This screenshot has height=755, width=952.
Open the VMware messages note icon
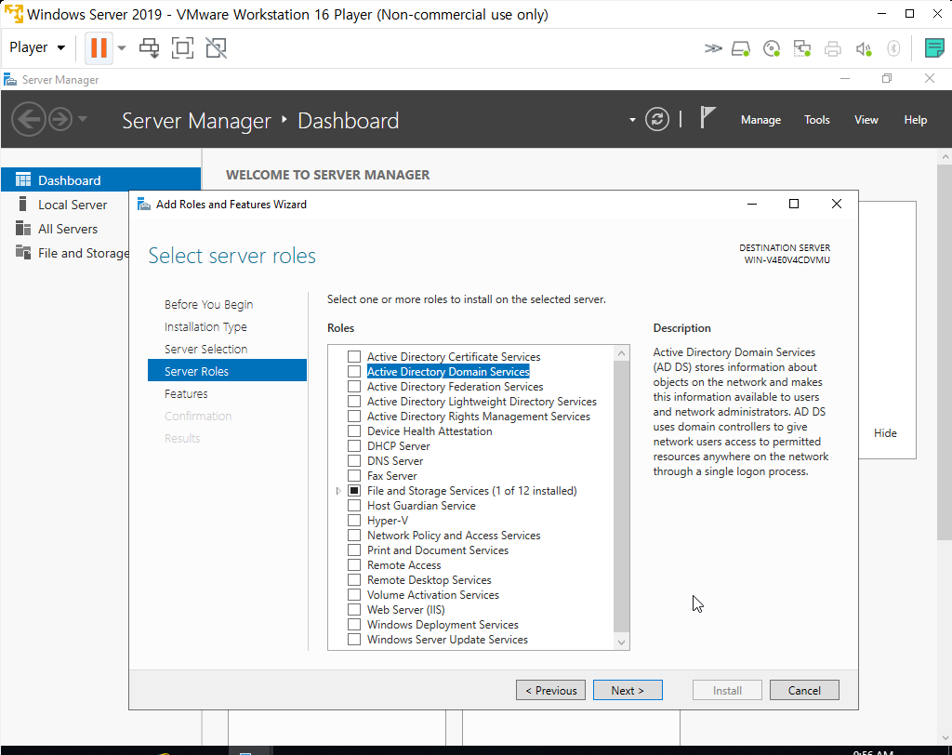(934, 48)
